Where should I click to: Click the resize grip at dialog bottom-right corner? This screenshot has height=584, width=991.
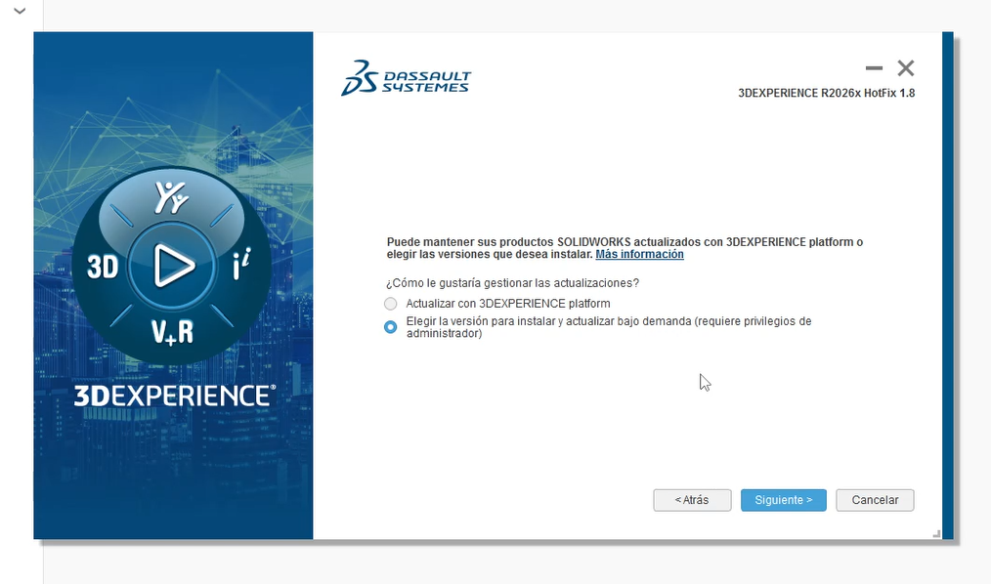936,533
